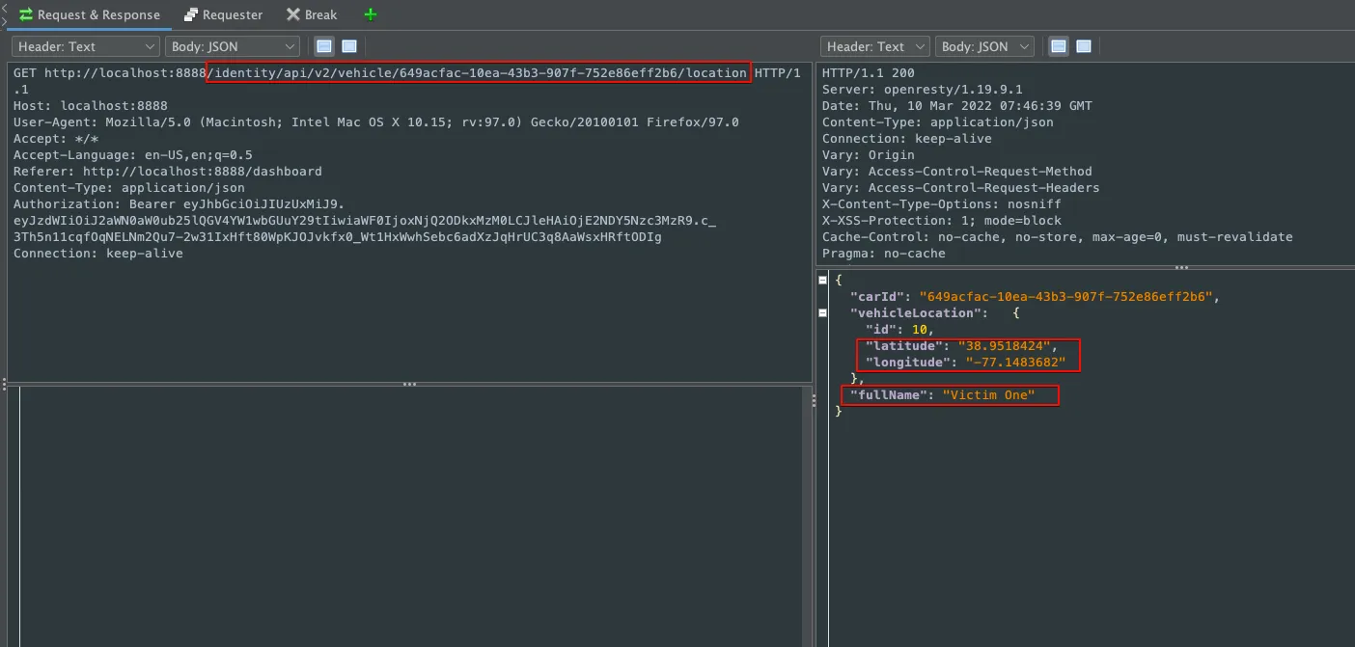
Task: Click the empty request body area
Action: (x=411, y=517)
